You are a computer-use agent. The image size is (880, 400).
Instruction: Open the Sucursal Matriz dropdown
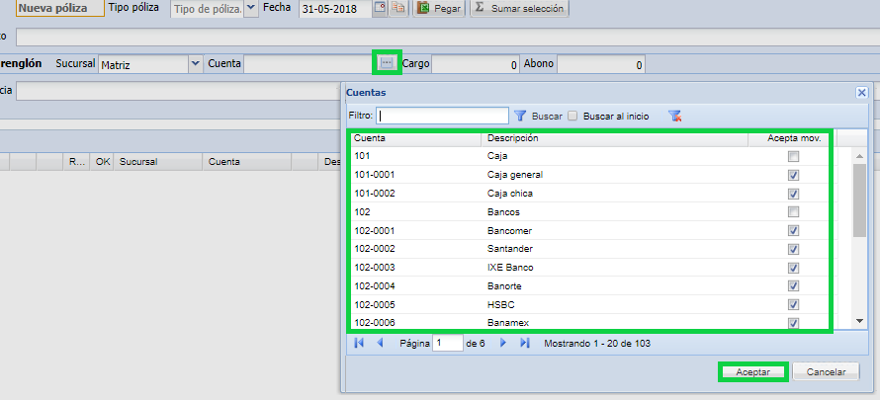click(194, 64)
